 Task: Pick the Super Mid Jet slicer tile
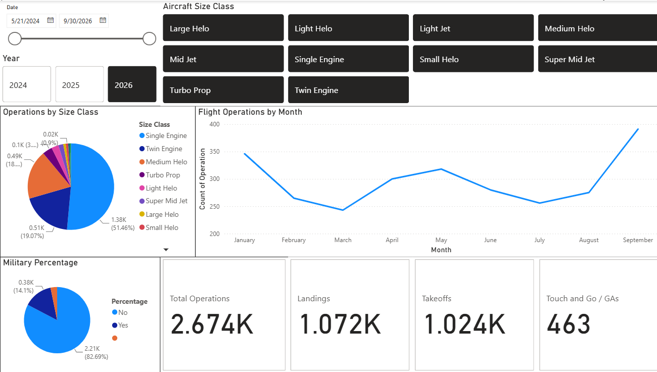click(x=598, y=59)
